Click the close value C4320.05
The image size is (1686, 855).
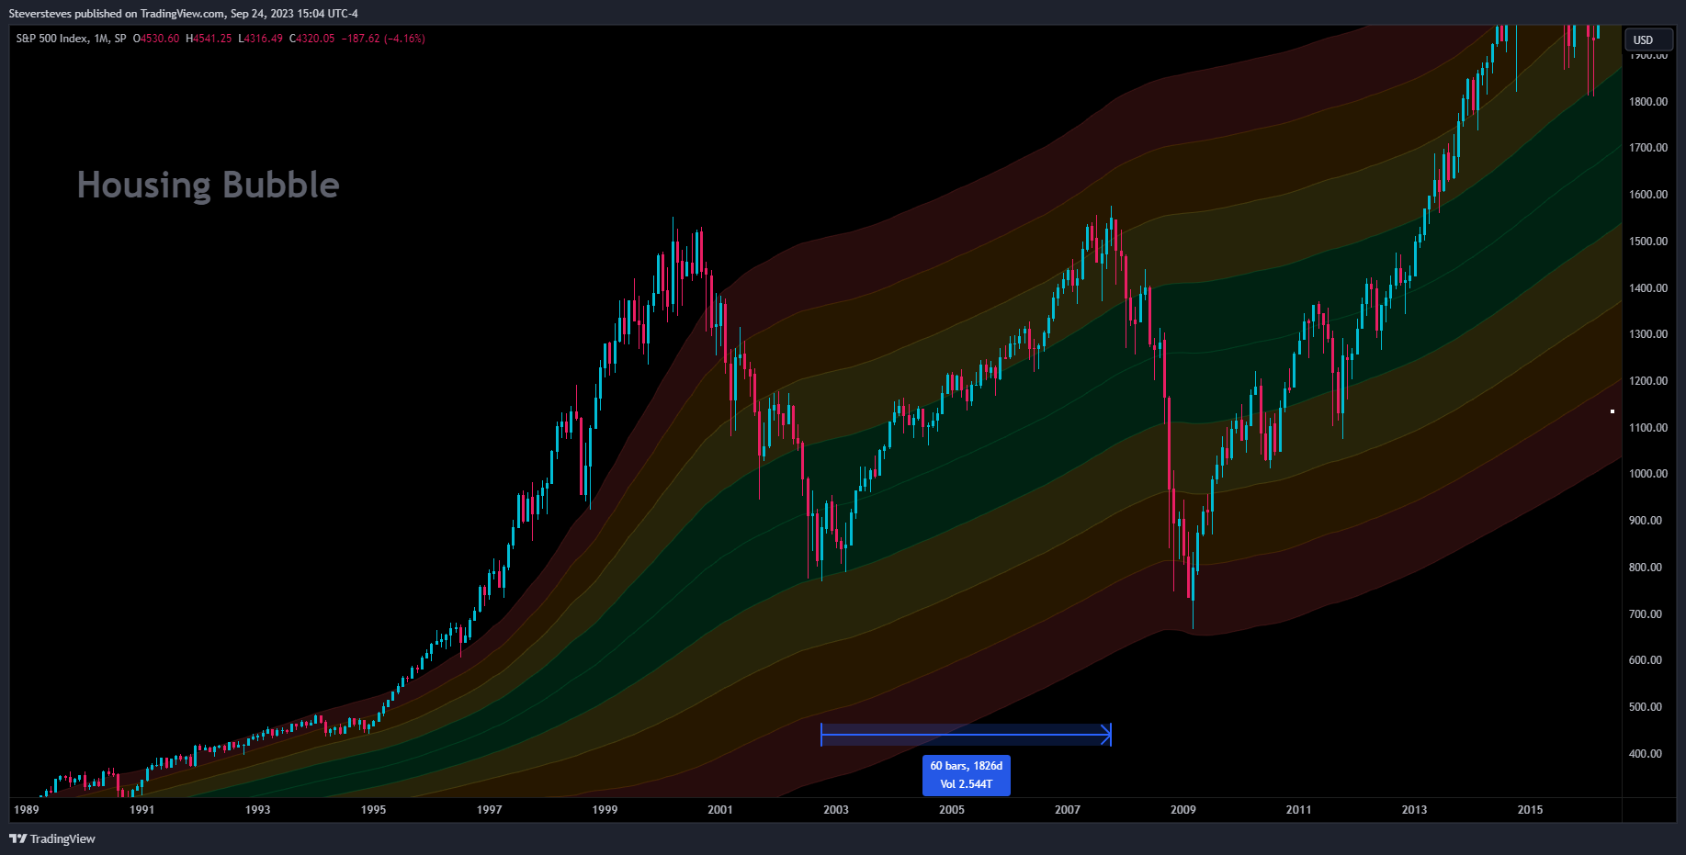[x=312, y=39]
